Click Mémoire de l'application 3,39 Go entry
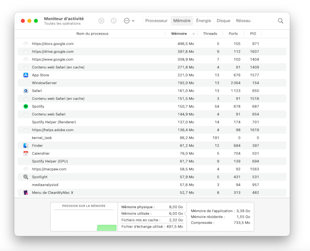Image resolution: width=310 pixels, height=251 pixels. point(220,211)
